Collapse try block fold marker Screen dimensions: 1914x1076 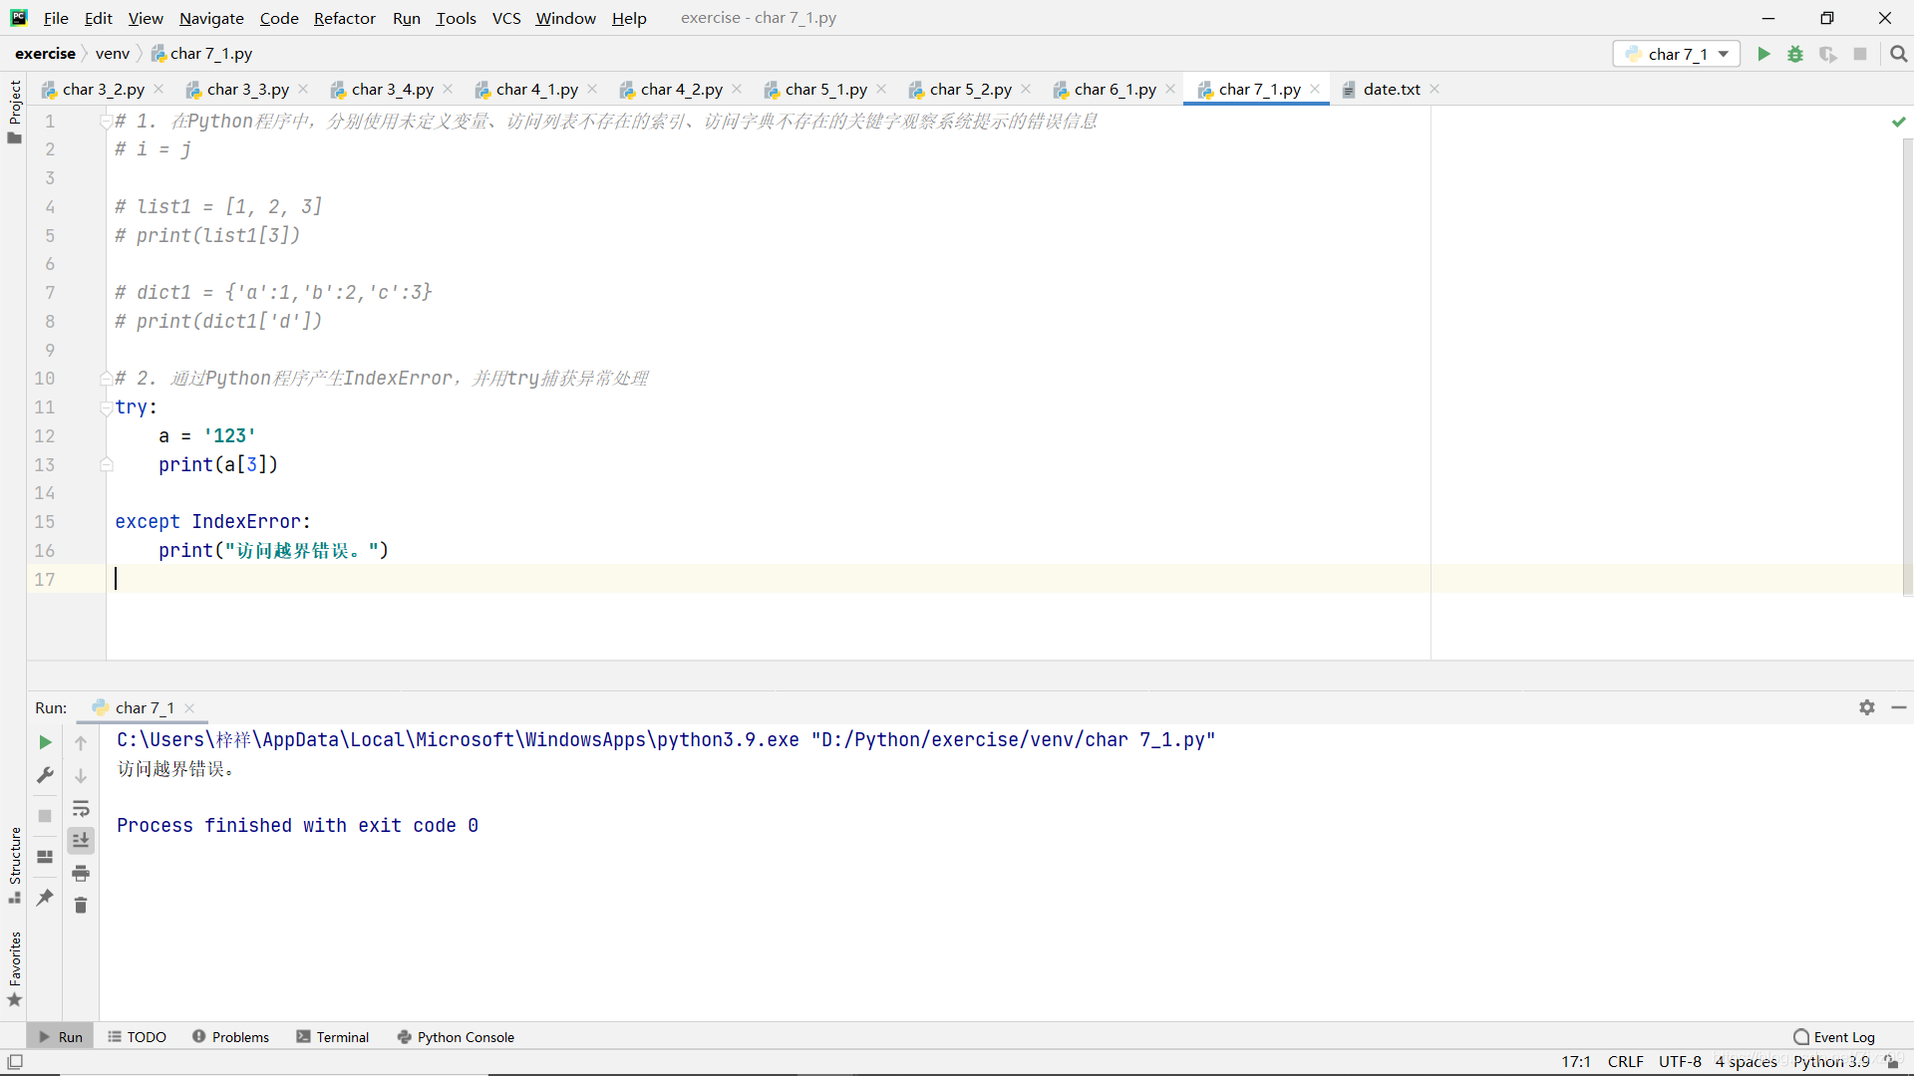tap(106, 407)
